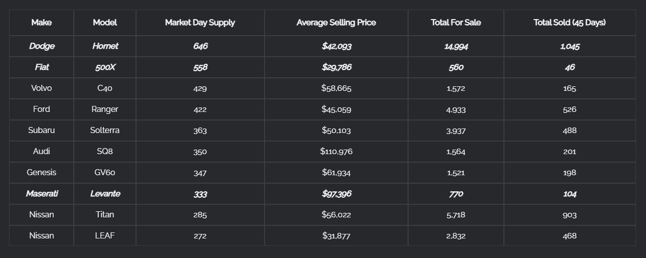Image resolution: width=646 pixels, height=258 pixels.
Task: Select the Genesis make cell
Action: (41, 173)
